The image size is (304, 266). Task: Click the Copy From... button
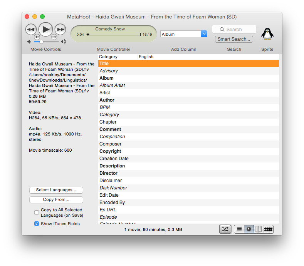coord(56,200)
